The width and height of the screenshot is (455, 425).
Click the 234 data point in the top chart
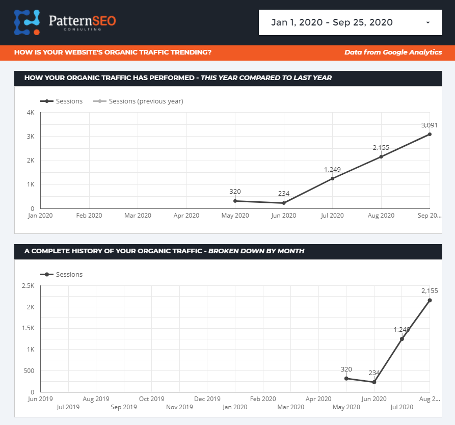click(x=284, y=203)
